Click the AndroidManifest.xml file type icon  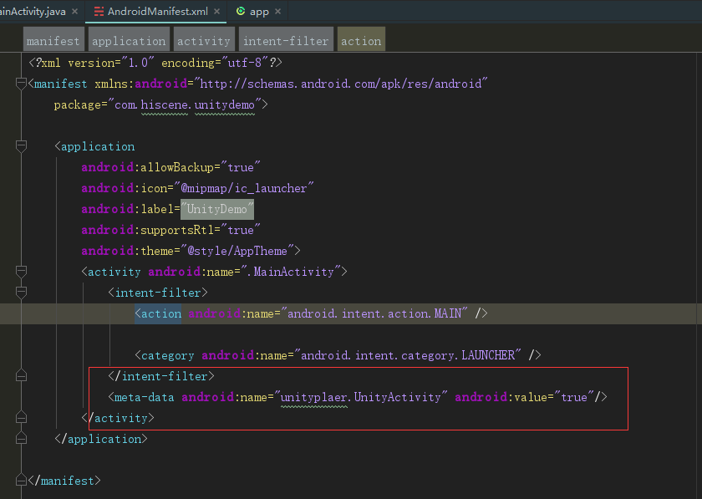[x=98, y=13]
